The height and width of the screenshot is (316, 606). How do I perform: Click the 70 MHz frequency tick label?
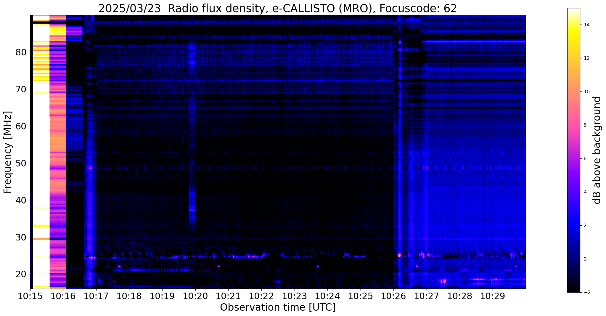tap(21, 89)
